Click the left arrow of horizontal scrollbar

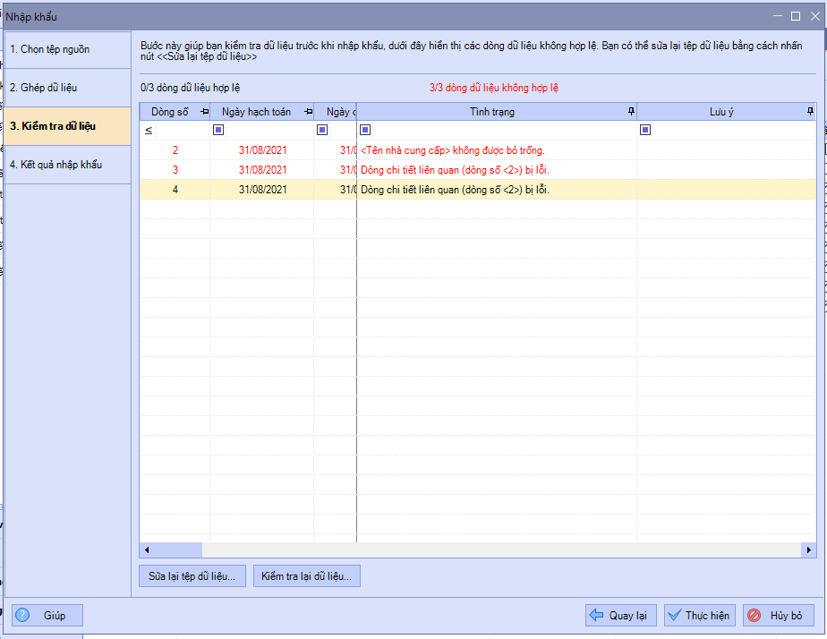(147, 550)
